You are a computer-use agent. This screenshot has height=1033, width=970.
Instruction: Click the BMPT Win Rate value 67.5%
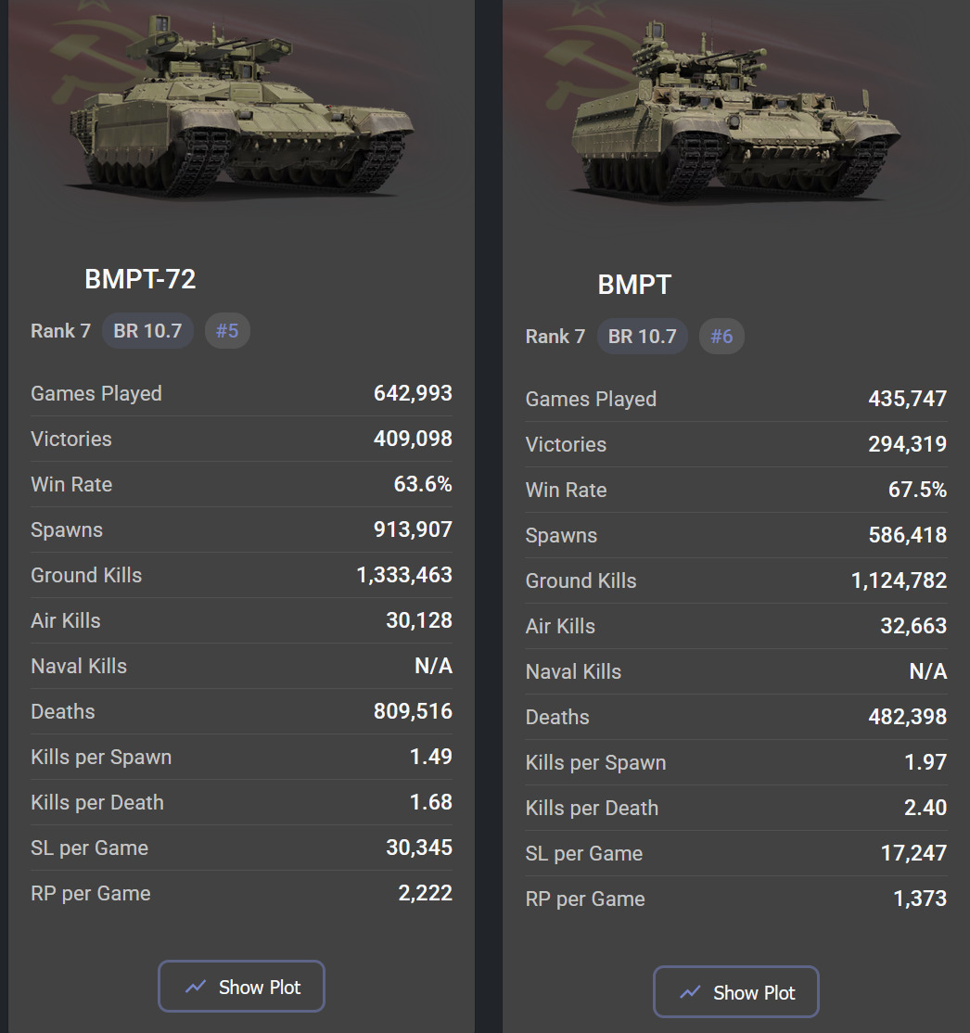click(x=917, y=490)
